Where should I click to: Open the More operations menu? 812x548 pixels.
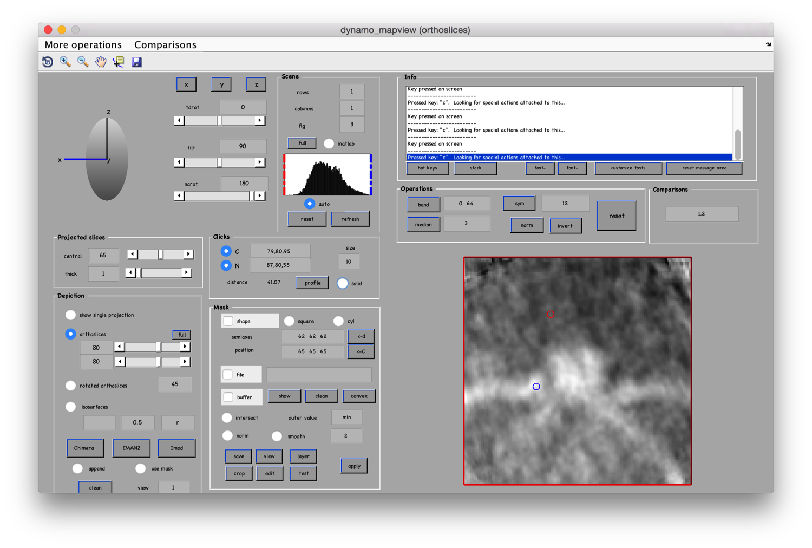point(83,45)
